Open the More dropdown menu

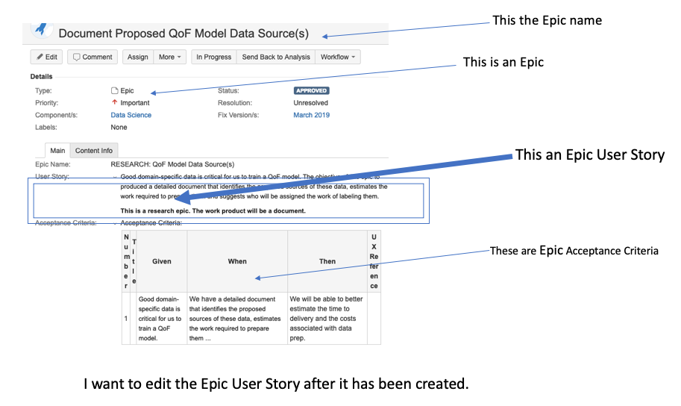click(170, 57)
